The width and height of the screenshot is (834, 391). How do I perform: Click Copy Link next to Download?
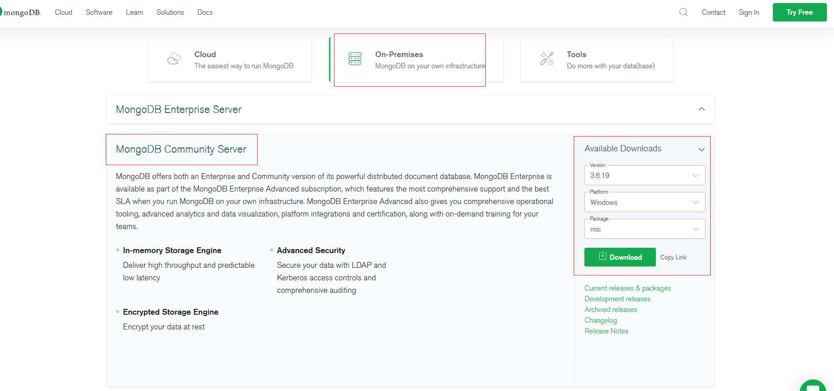(x=673, y=257)
